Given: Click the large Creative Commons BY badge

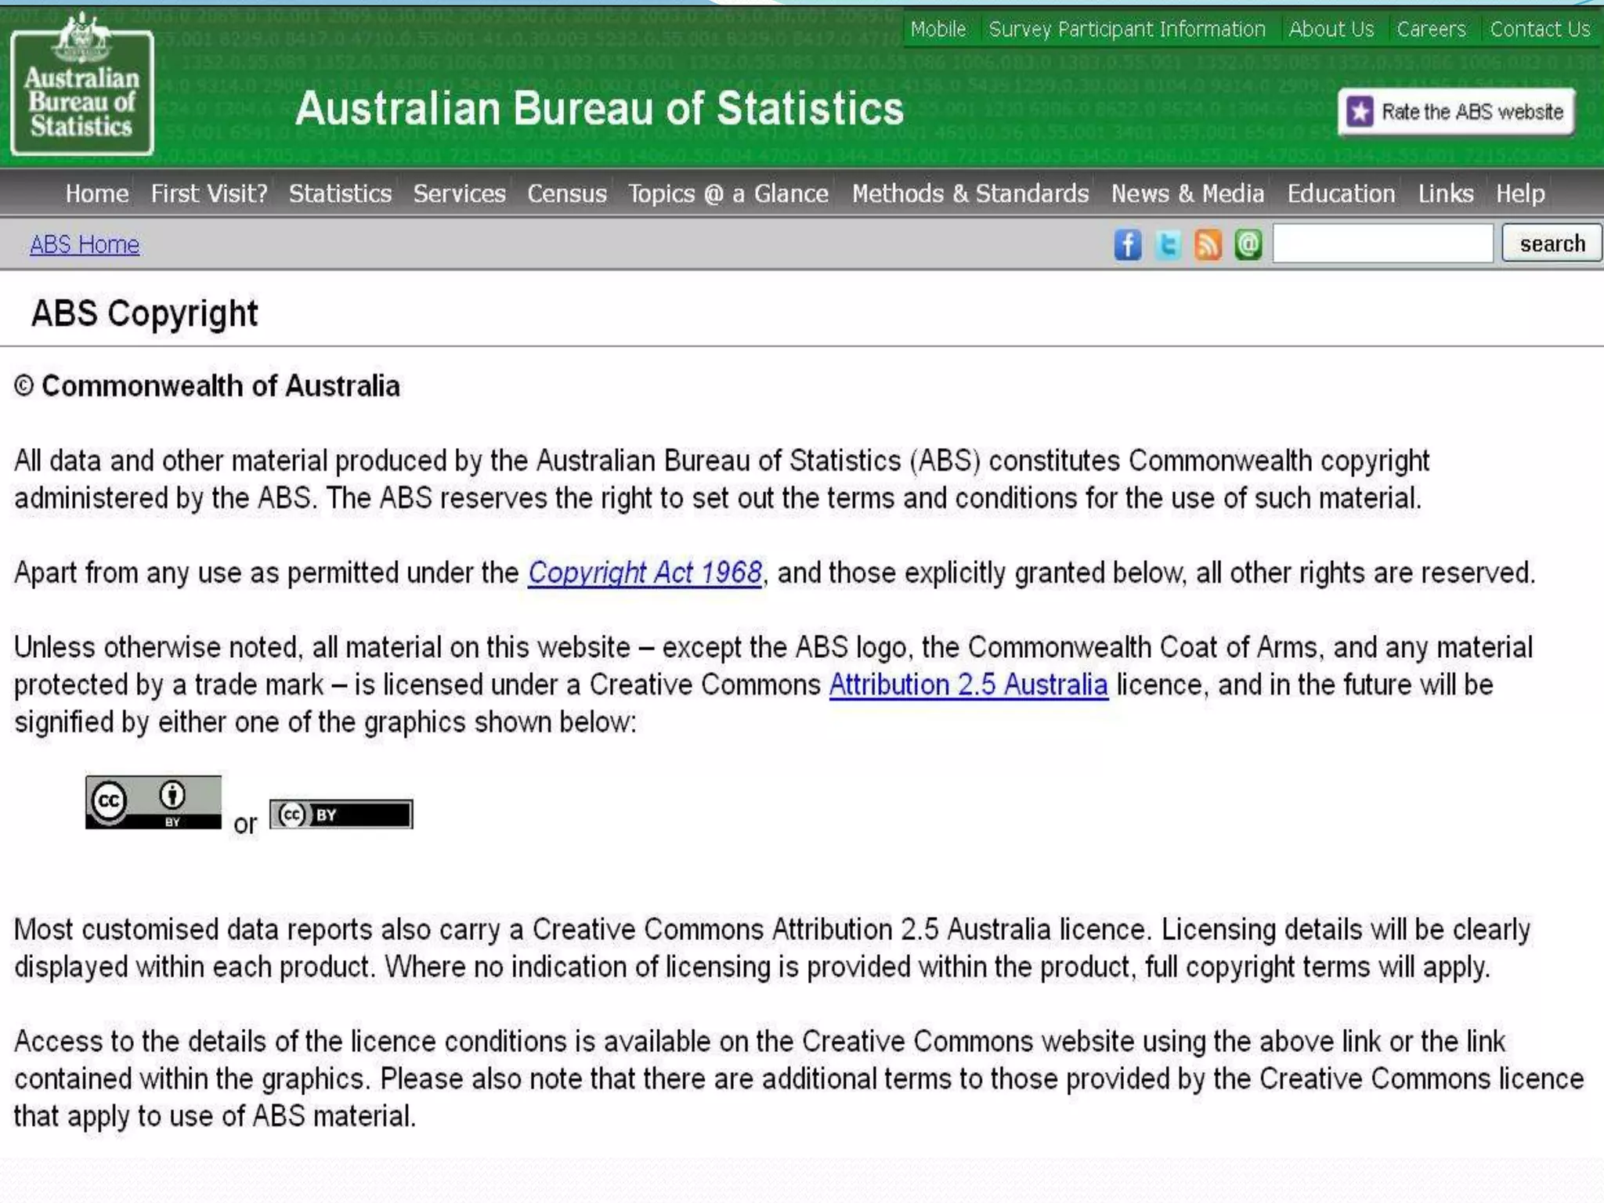Looking at the screenshot, I should pos(154,802).
